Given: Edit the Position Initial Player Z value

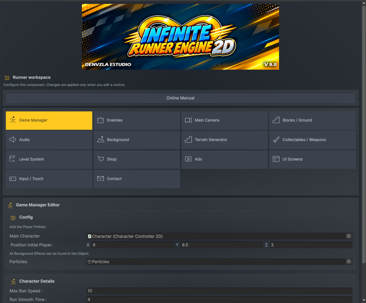Looking at the screenshot, I should pos(311,245).
